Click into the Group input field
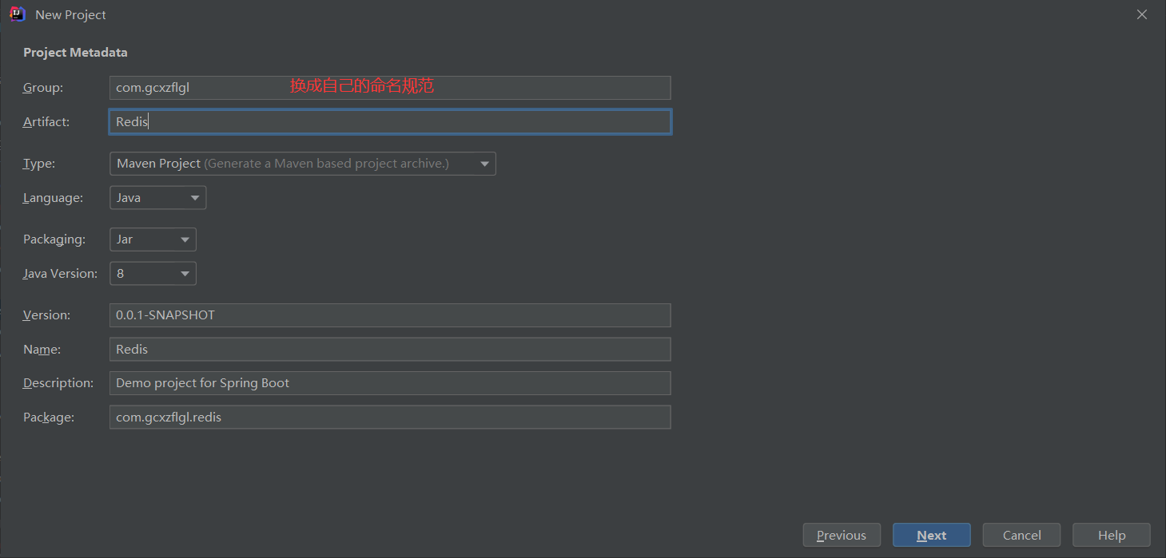This screenshot has height=558, width=1166. 390,88
